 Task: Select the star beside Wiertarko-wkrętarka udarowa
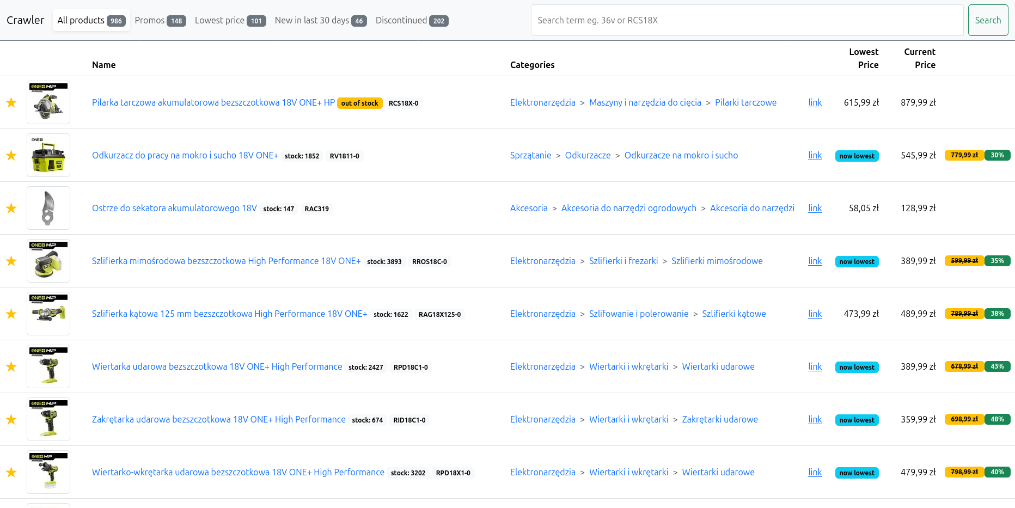(11, 472)
